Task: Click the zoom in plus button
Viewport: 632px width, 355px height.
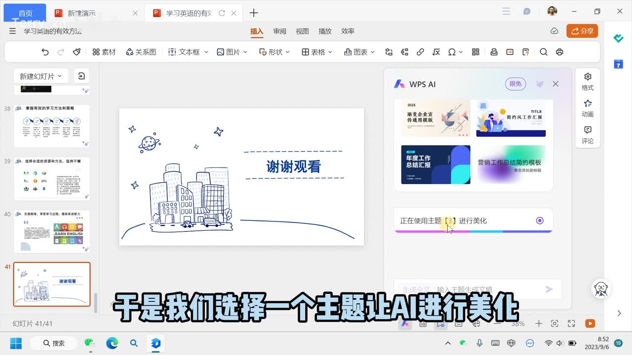Action: [x=539, y=323]
